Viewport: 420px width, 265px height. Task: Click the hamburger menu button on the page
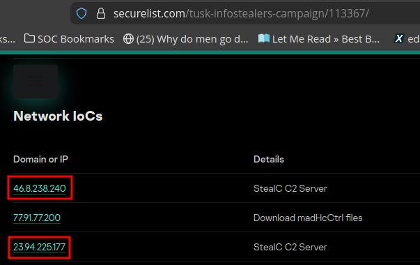coord(36,82)
